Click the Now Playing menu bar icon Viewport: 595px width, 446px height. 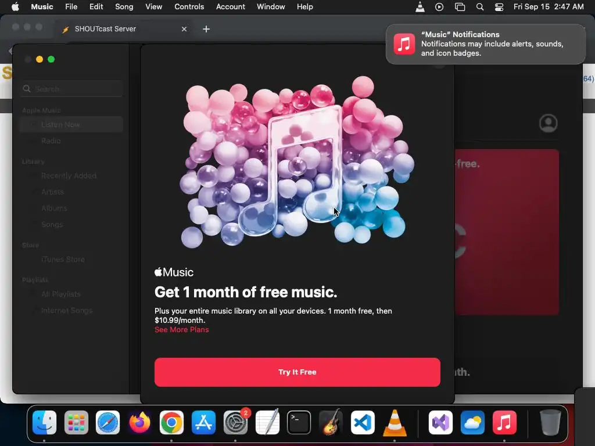click(x=439, y=7)
